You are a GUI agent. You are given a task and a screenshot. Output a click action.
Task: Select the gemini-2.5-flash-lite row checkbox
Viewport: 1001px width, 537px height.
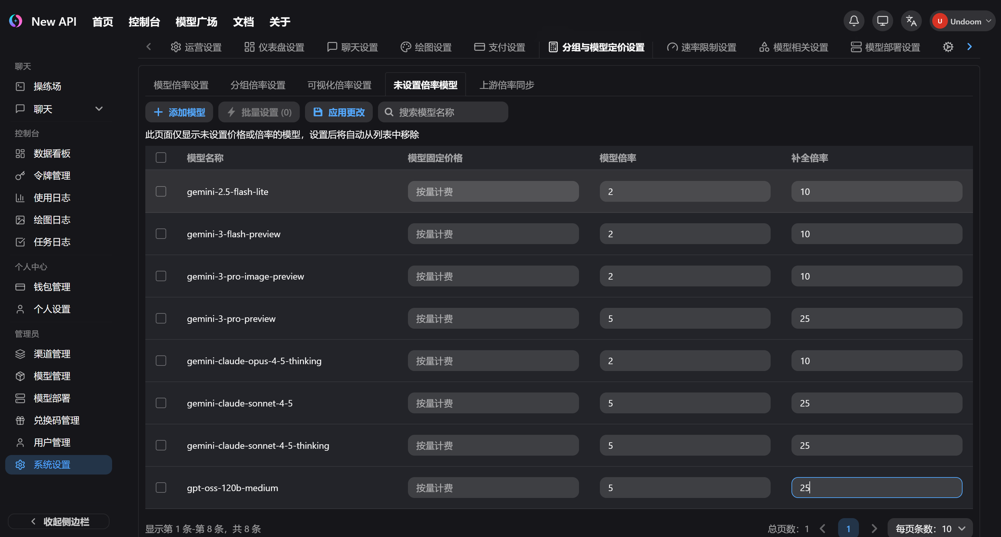tap(161, 191)
